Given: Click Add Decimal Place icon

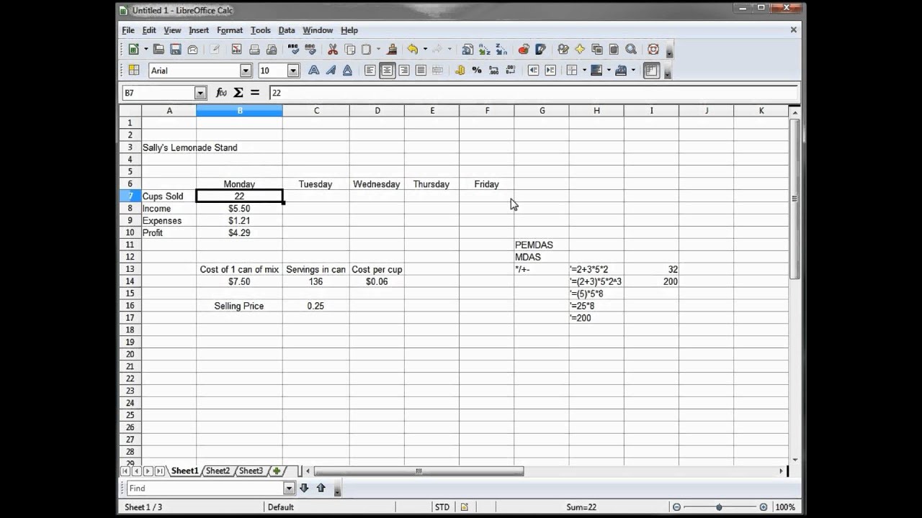Looking at the screenshot, I should pos(494,71).
